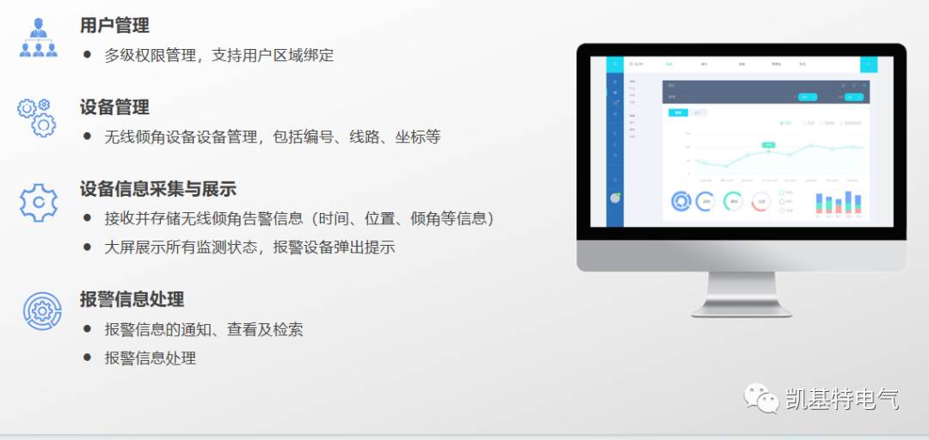Click the stacked bar chart on dashboard
Image resolution: width=929 pixels, height=440 pixels.
point(838,203)
